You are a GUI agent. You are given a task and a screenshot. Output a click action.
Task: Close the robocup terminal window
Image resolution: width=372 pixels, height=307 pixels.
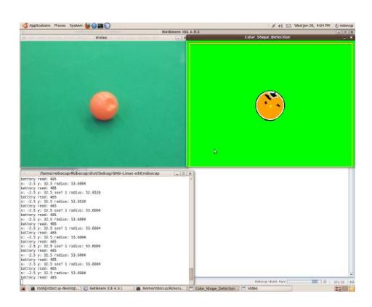tap(190, 174)
